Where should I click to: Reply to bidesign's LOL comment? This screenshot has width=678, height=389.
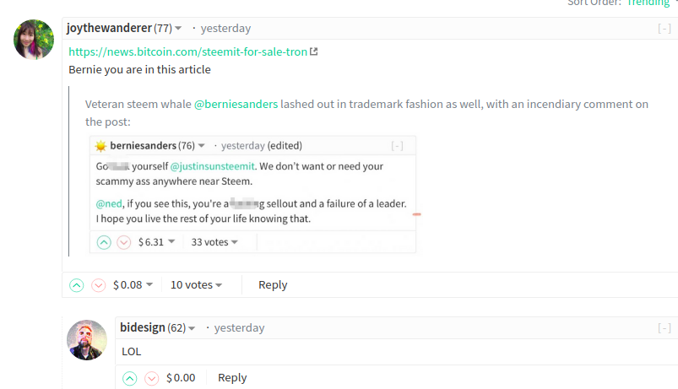tap(232, 378)
